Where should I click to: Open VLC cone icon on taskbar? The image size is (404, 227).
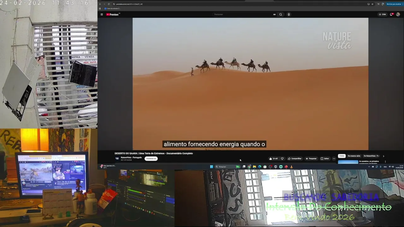click(x=291, y=167)
